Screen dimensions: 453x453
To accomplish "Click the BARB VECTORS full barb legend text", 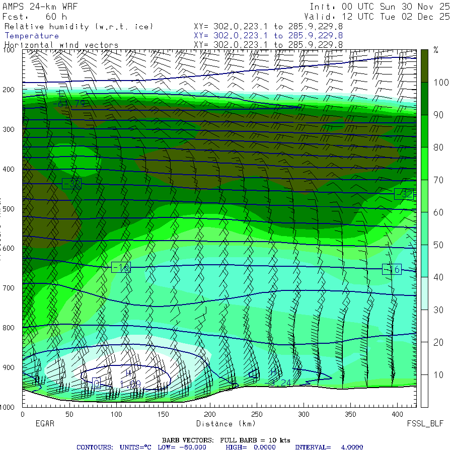I will tap(226, 440).
